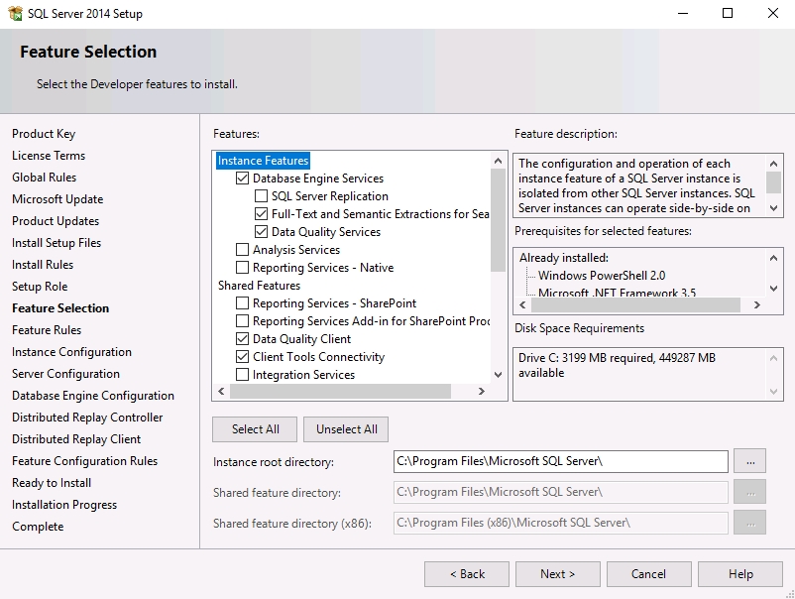This screenshot has width=795, height=599.
Task: Click Database Engine Configuration step
Action: point(93,395)
